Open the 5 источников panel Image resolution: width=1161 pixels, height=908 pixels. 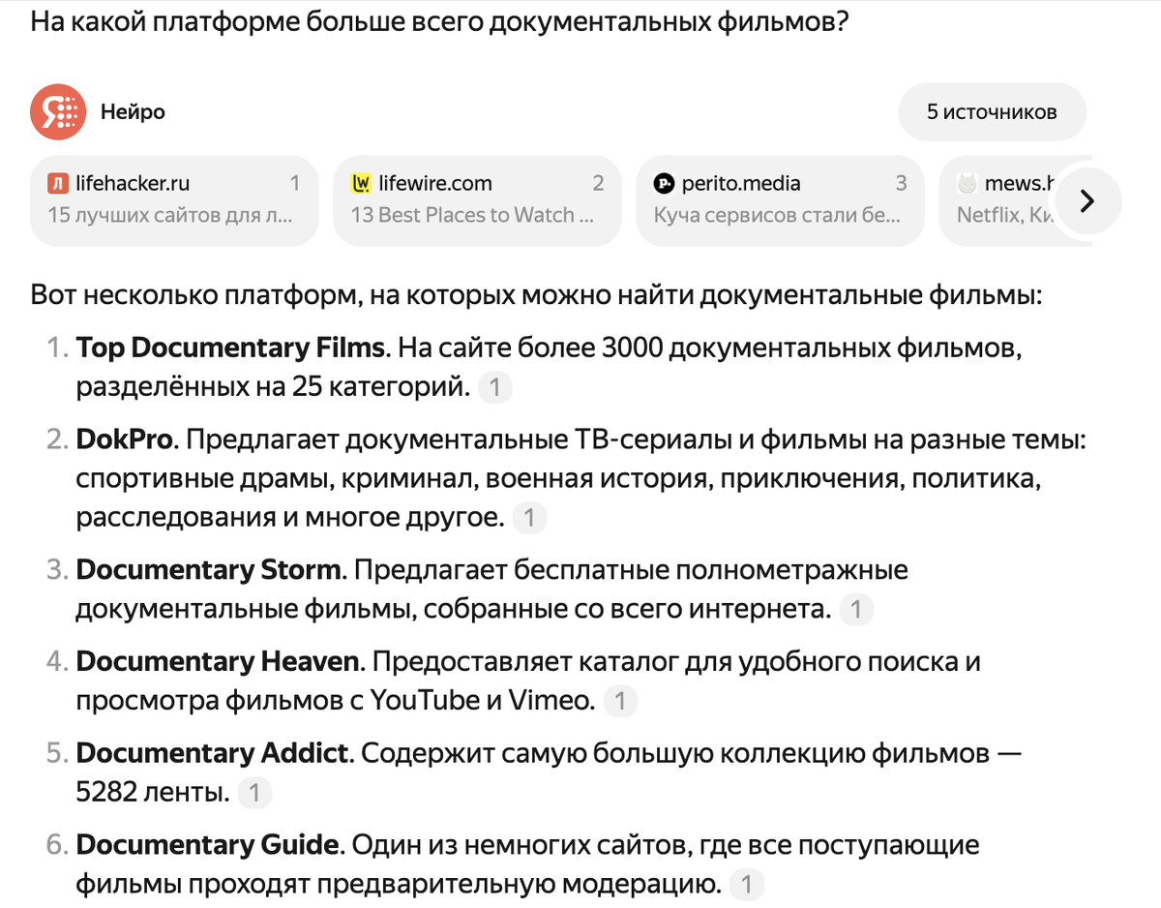tap(992, 111)
